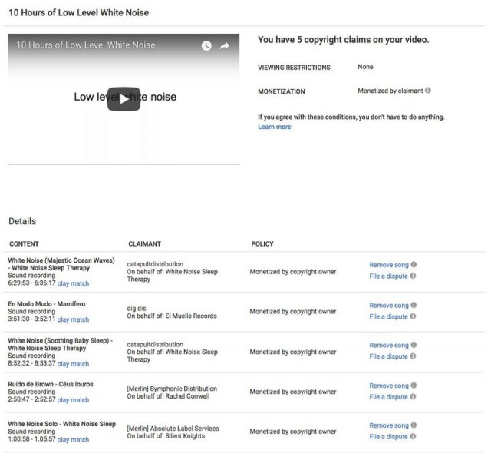
Task: Click timestamp 1:00:58 - 1:05:57
Action: tap(31, 439)
